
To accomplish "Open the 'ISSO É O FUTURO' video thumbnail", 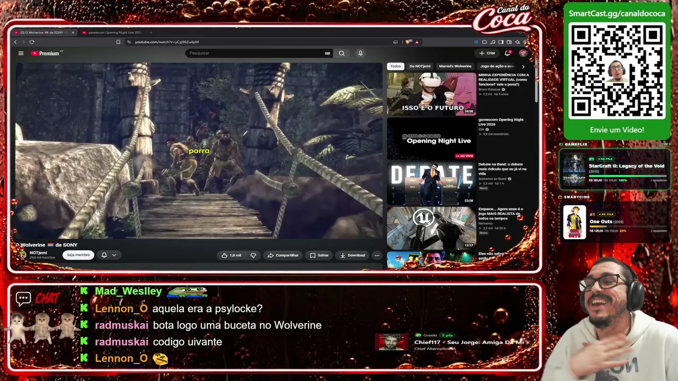I will (431, 94).
